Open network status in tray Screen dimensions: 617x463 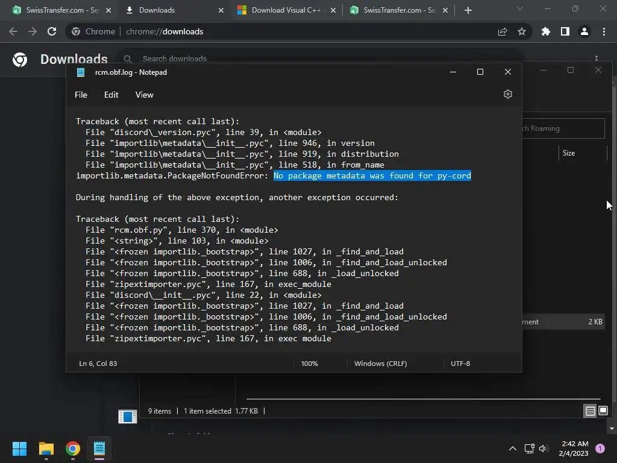point(529,449)
